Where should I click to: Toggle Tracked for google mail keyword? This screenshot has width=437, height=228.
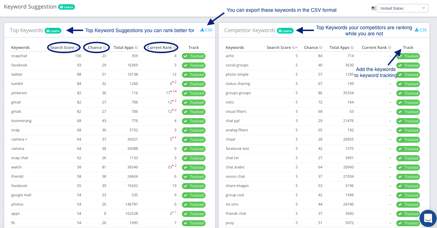[x=194, y=195]
